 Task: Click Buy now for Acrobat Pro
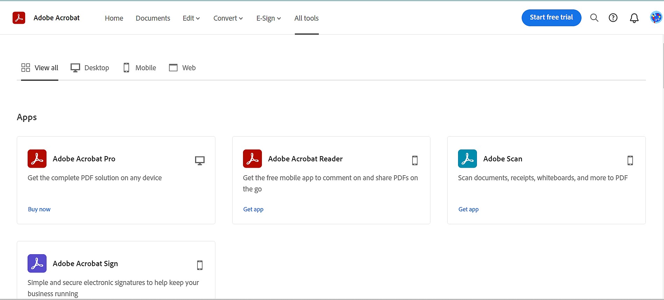(x=39, y=209)
